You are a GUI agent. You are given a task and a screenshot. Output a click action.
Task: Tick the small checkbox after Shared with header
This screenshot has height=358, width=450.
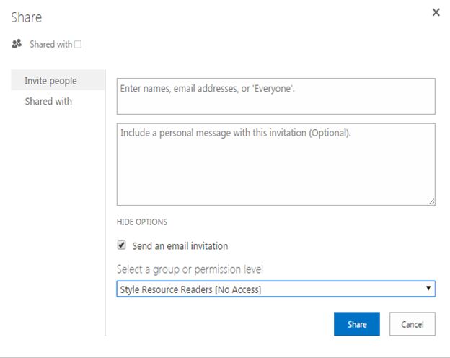coord(78,45)
